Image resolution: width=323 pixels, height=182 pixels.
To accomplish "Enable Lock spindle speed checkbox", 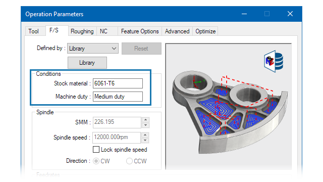I will (96, 150).
